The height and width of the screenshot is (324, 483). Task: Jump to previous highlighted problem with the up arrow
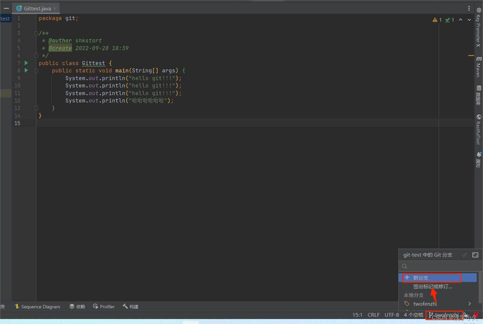[461, 20]
